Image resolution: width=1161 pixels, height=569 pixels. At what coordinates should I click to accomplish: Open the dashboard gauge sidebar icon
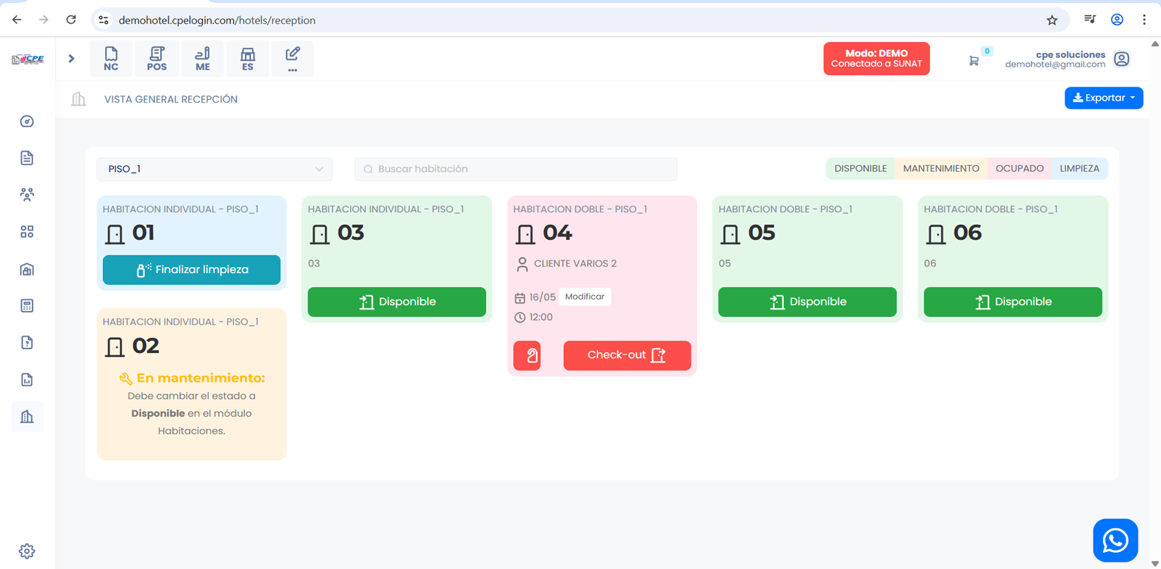tap(27, 121)
